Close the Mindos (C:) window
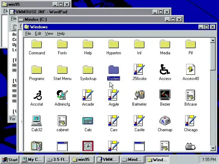 (179, 19)
